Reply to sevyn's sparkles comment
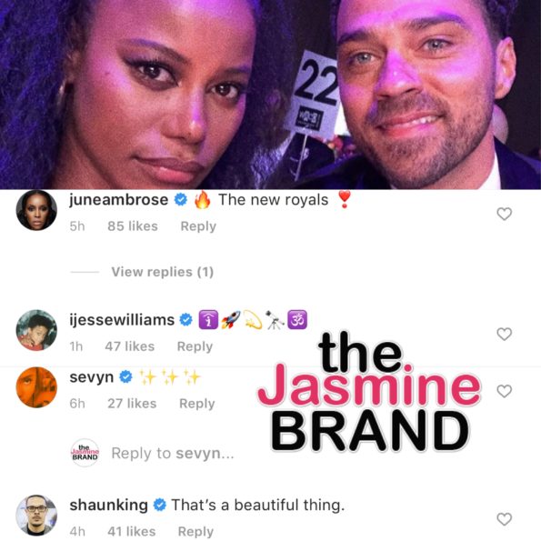Image resolution: width=541 pixels, height=541 pixels. coord(197,404)
